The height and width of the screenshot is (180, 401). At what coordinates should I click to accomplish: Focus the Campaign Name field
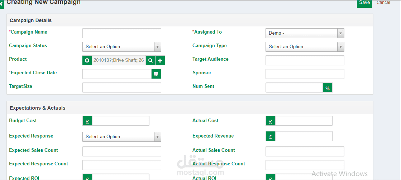pyautogui.click(x=122, y=33)
